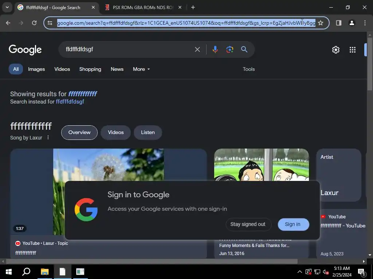373x279 pixels.
Task: Open a new browser tab
Action: tap(193, 7)
